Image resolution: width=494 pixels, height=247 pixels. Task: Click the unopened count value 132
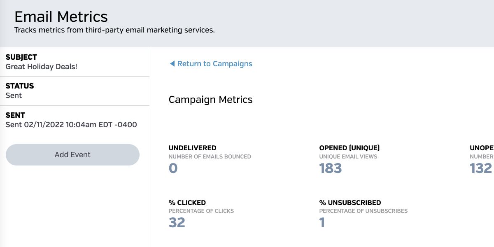click(x=481, y=168)
